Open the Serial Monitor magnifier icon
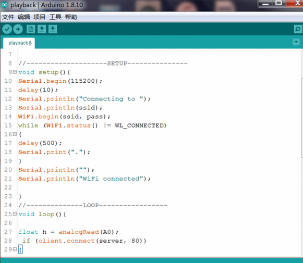The image size is (303, 263). coord(298,29)
